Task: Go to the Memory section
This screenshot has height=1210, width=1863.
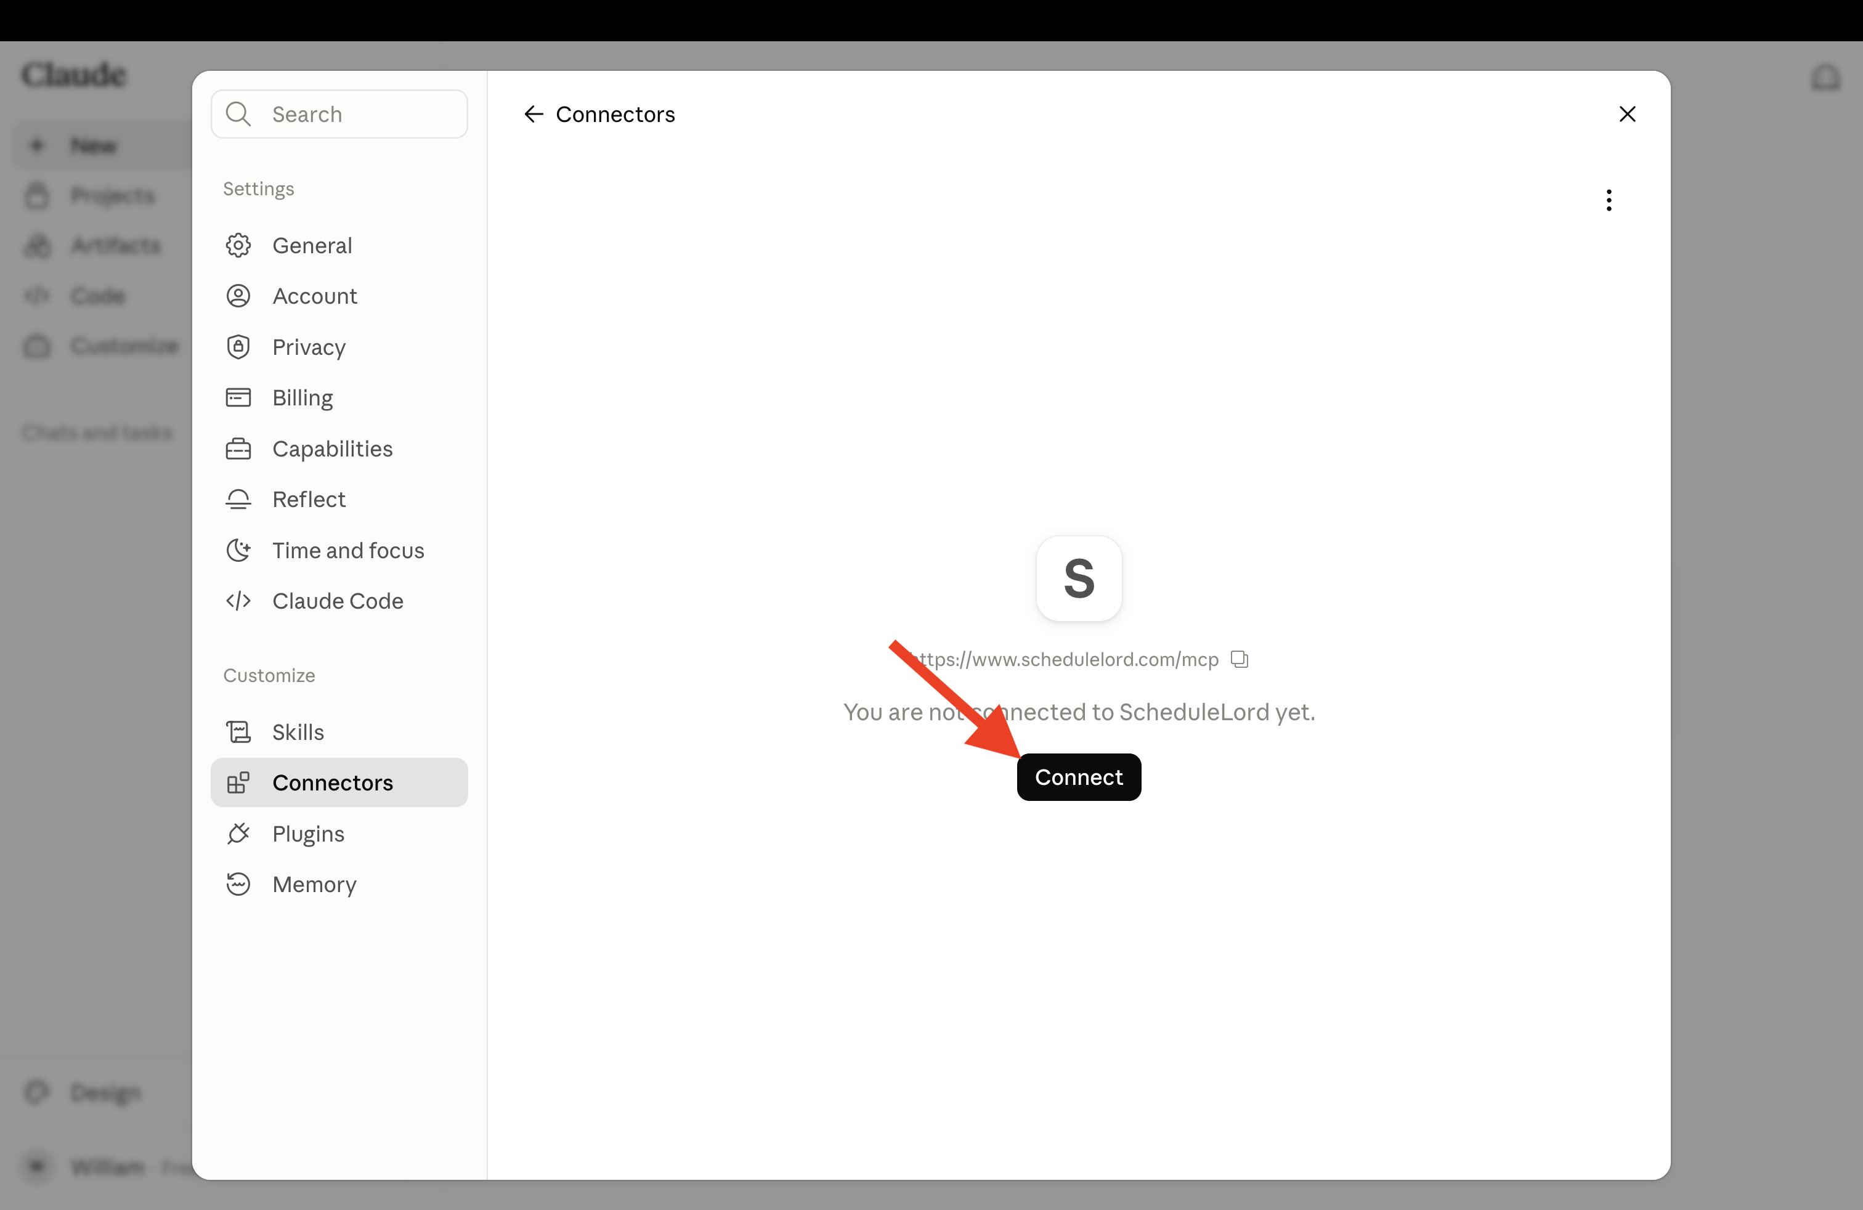Action: click(339, 885)
